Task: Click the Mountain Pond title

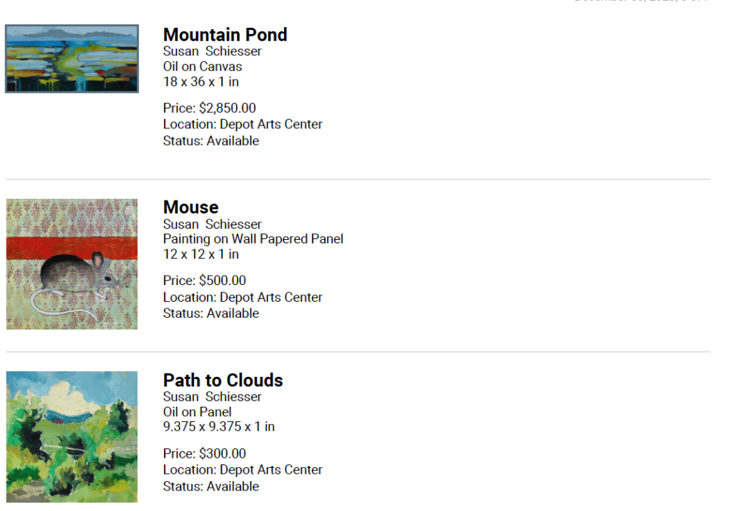Action: point(225,35)
